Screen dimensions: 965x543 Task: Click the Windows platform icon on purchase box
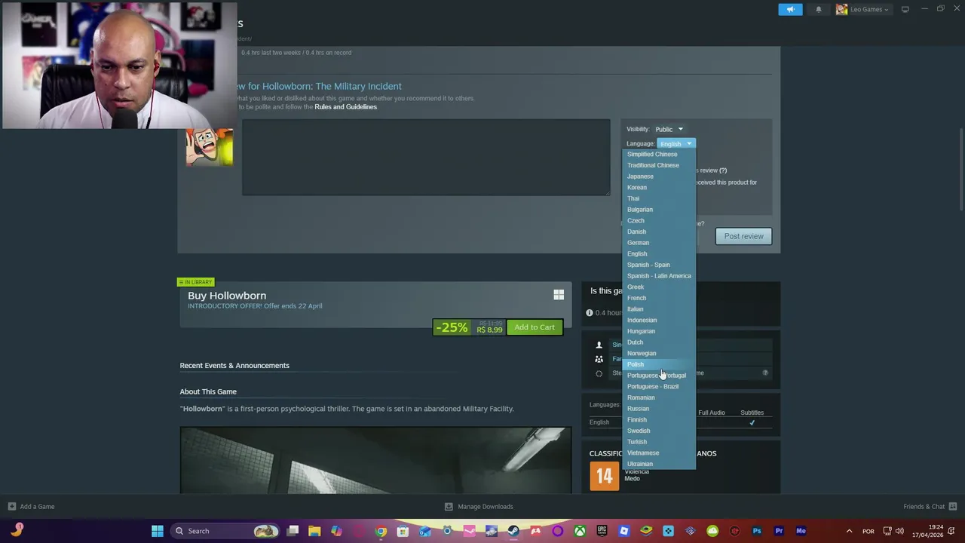pyautogui.click(x=559, y=295)
